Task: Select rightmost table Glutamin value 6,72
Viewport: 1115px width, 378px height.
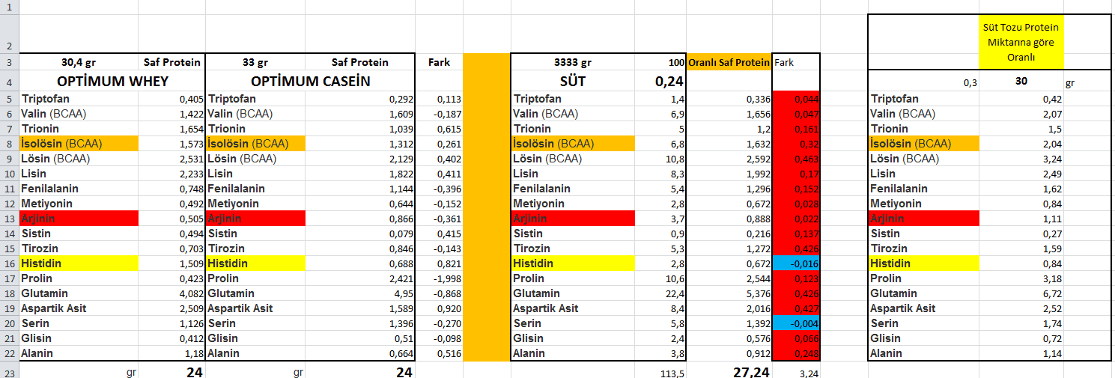Action: pyautogui.click(x=1021, y=293)
